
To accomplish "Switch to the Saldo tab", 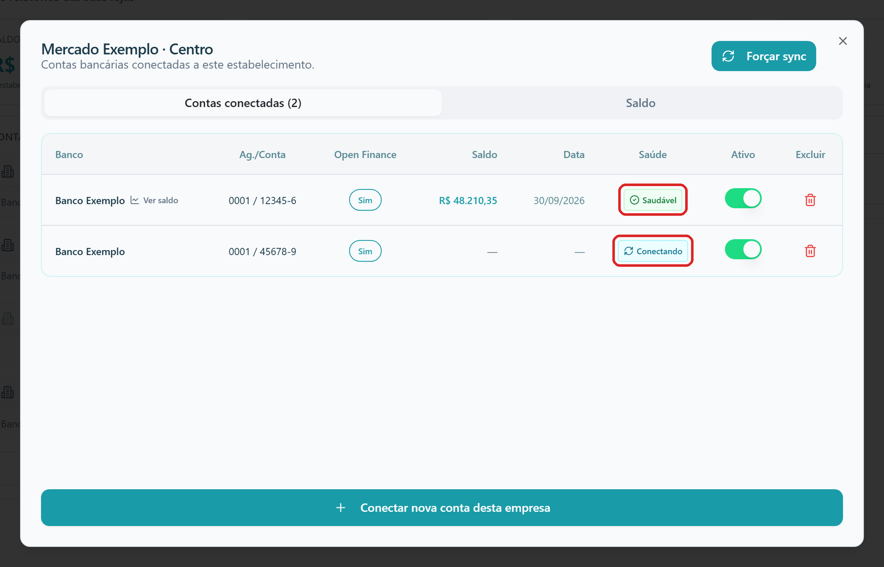I will [640, 103].
